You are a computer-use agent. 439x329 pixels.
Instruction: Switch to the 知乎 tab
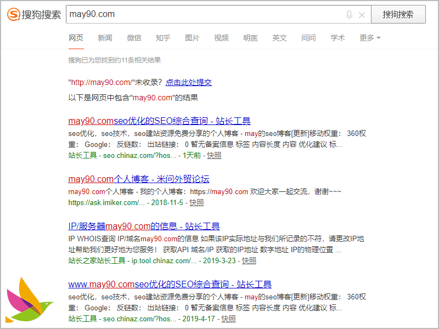(163, 38)
